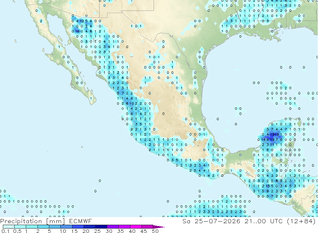This screenshot has width=318, height=233.
Task: Click the above-50 arrow tip of the legend
Action: (x=159, y=227)
